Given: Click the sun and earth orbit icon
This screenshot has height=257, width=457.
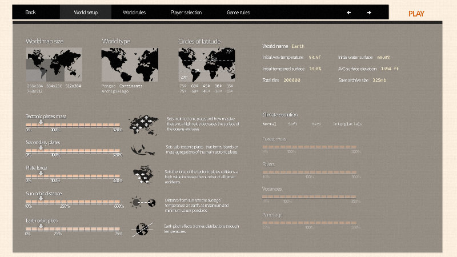Looking at the screenshot, I should [x=143, y=202].
